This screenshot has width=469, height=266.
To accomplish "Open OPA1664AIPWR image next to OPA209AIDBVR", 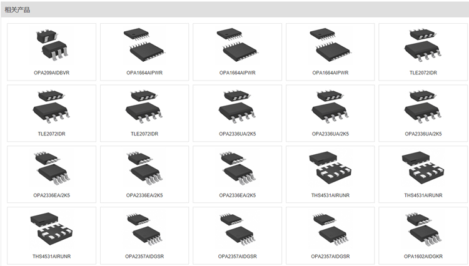I will pyautogui.click(x=144, y=45).
